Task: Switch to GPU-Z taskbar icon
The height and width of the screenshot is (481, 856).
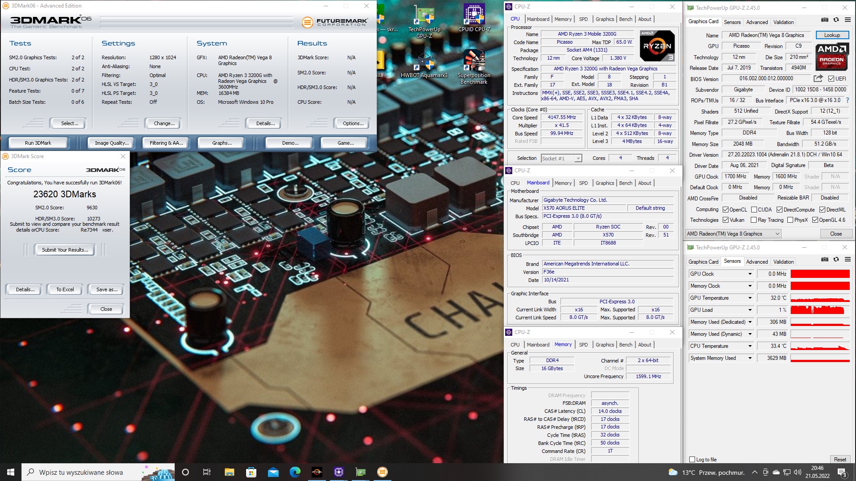Action: [360, 472]
